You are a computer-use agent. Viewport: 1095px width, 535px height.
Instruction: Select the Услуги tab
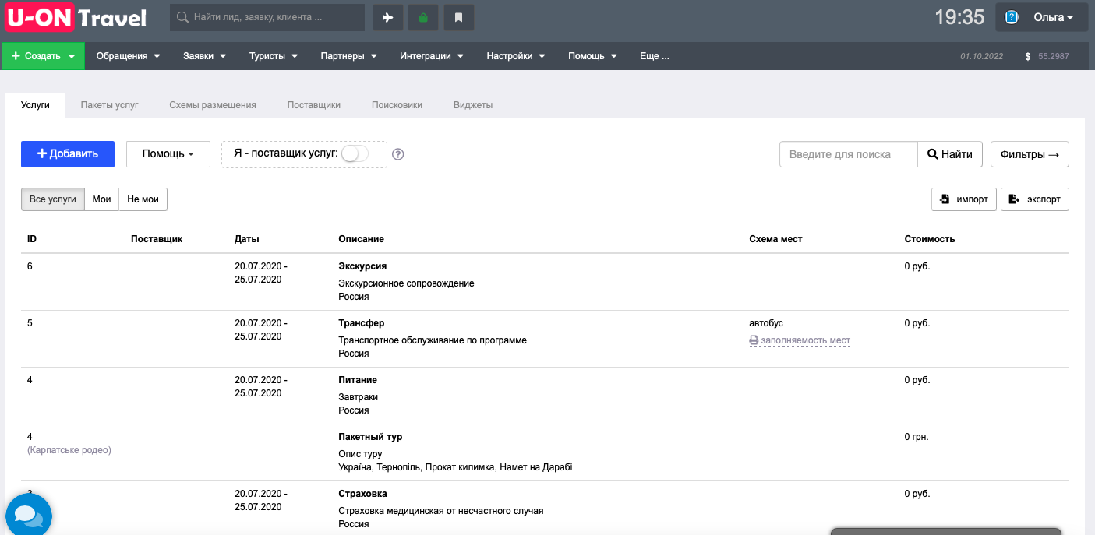35,104
